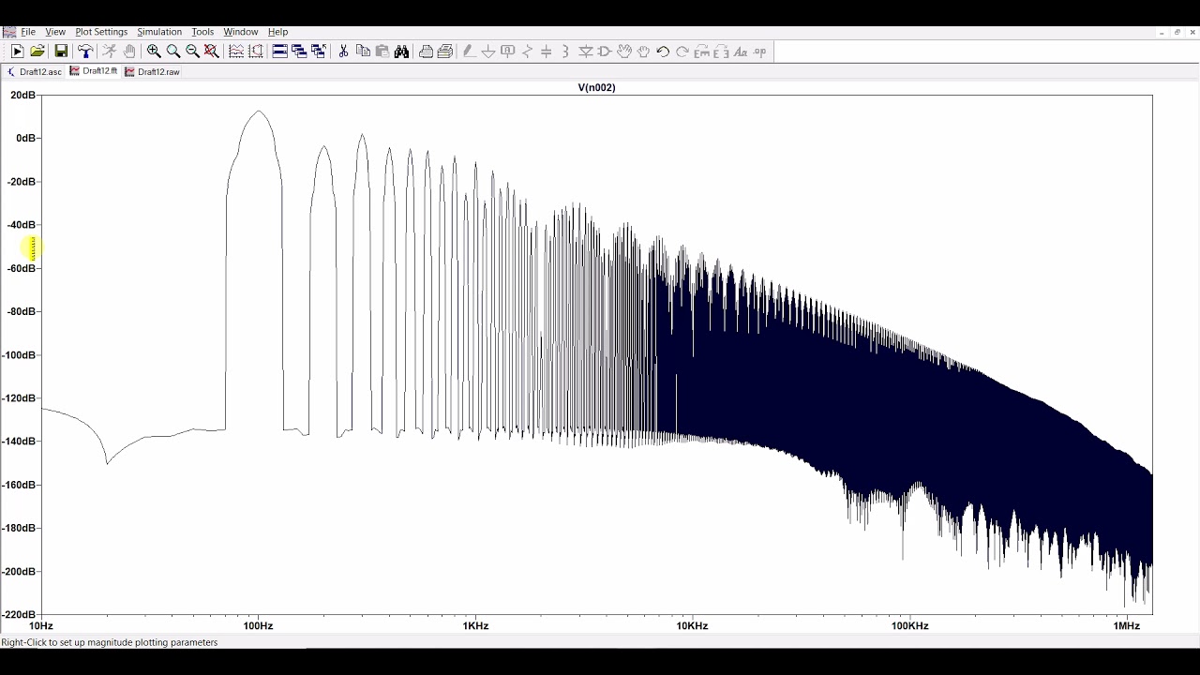The height and width of the screenshot is (675, 1200).
Task: Open the View menu
Action: coord(55,32)
